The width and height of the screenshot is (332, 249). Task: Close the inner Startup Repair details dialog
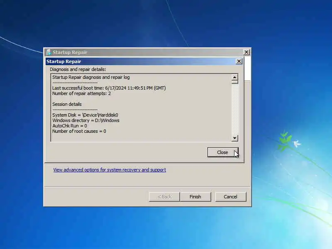(239, 61)
